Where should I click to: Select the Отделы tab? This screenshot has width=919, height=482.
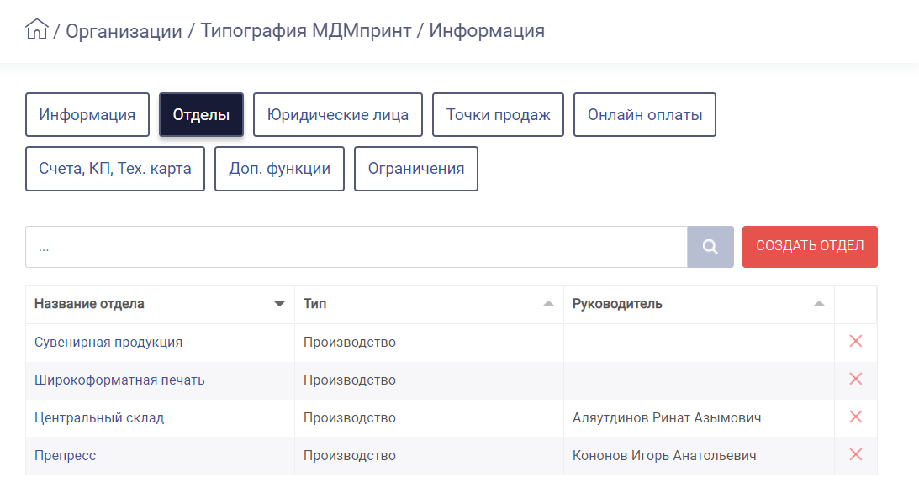point(201,115)
